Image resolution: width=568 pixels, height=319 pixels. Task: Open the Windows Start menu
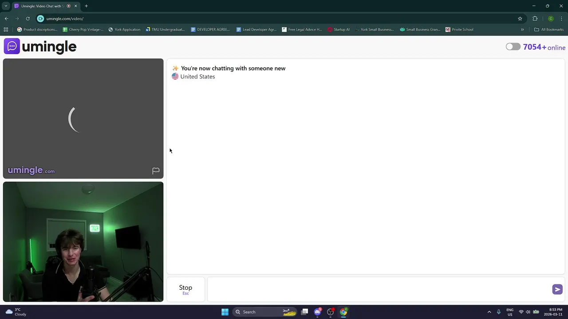pos(225,312)
